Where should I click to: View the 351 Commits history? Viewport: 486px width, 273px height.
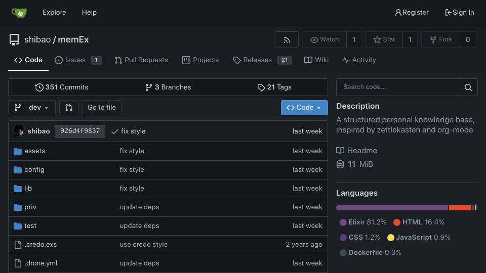coord(62,87)
